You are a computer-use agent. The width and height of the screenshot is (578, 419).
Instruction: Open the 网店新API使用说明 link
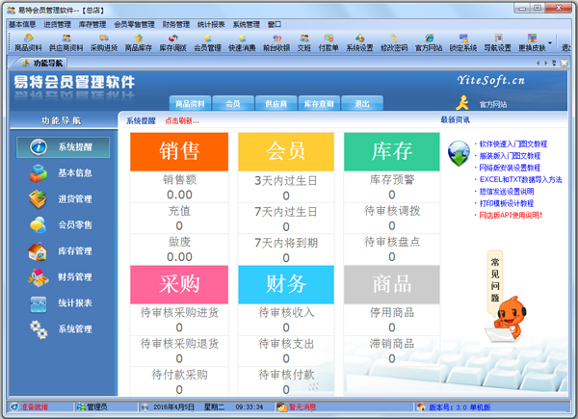(x=511, y=215)
